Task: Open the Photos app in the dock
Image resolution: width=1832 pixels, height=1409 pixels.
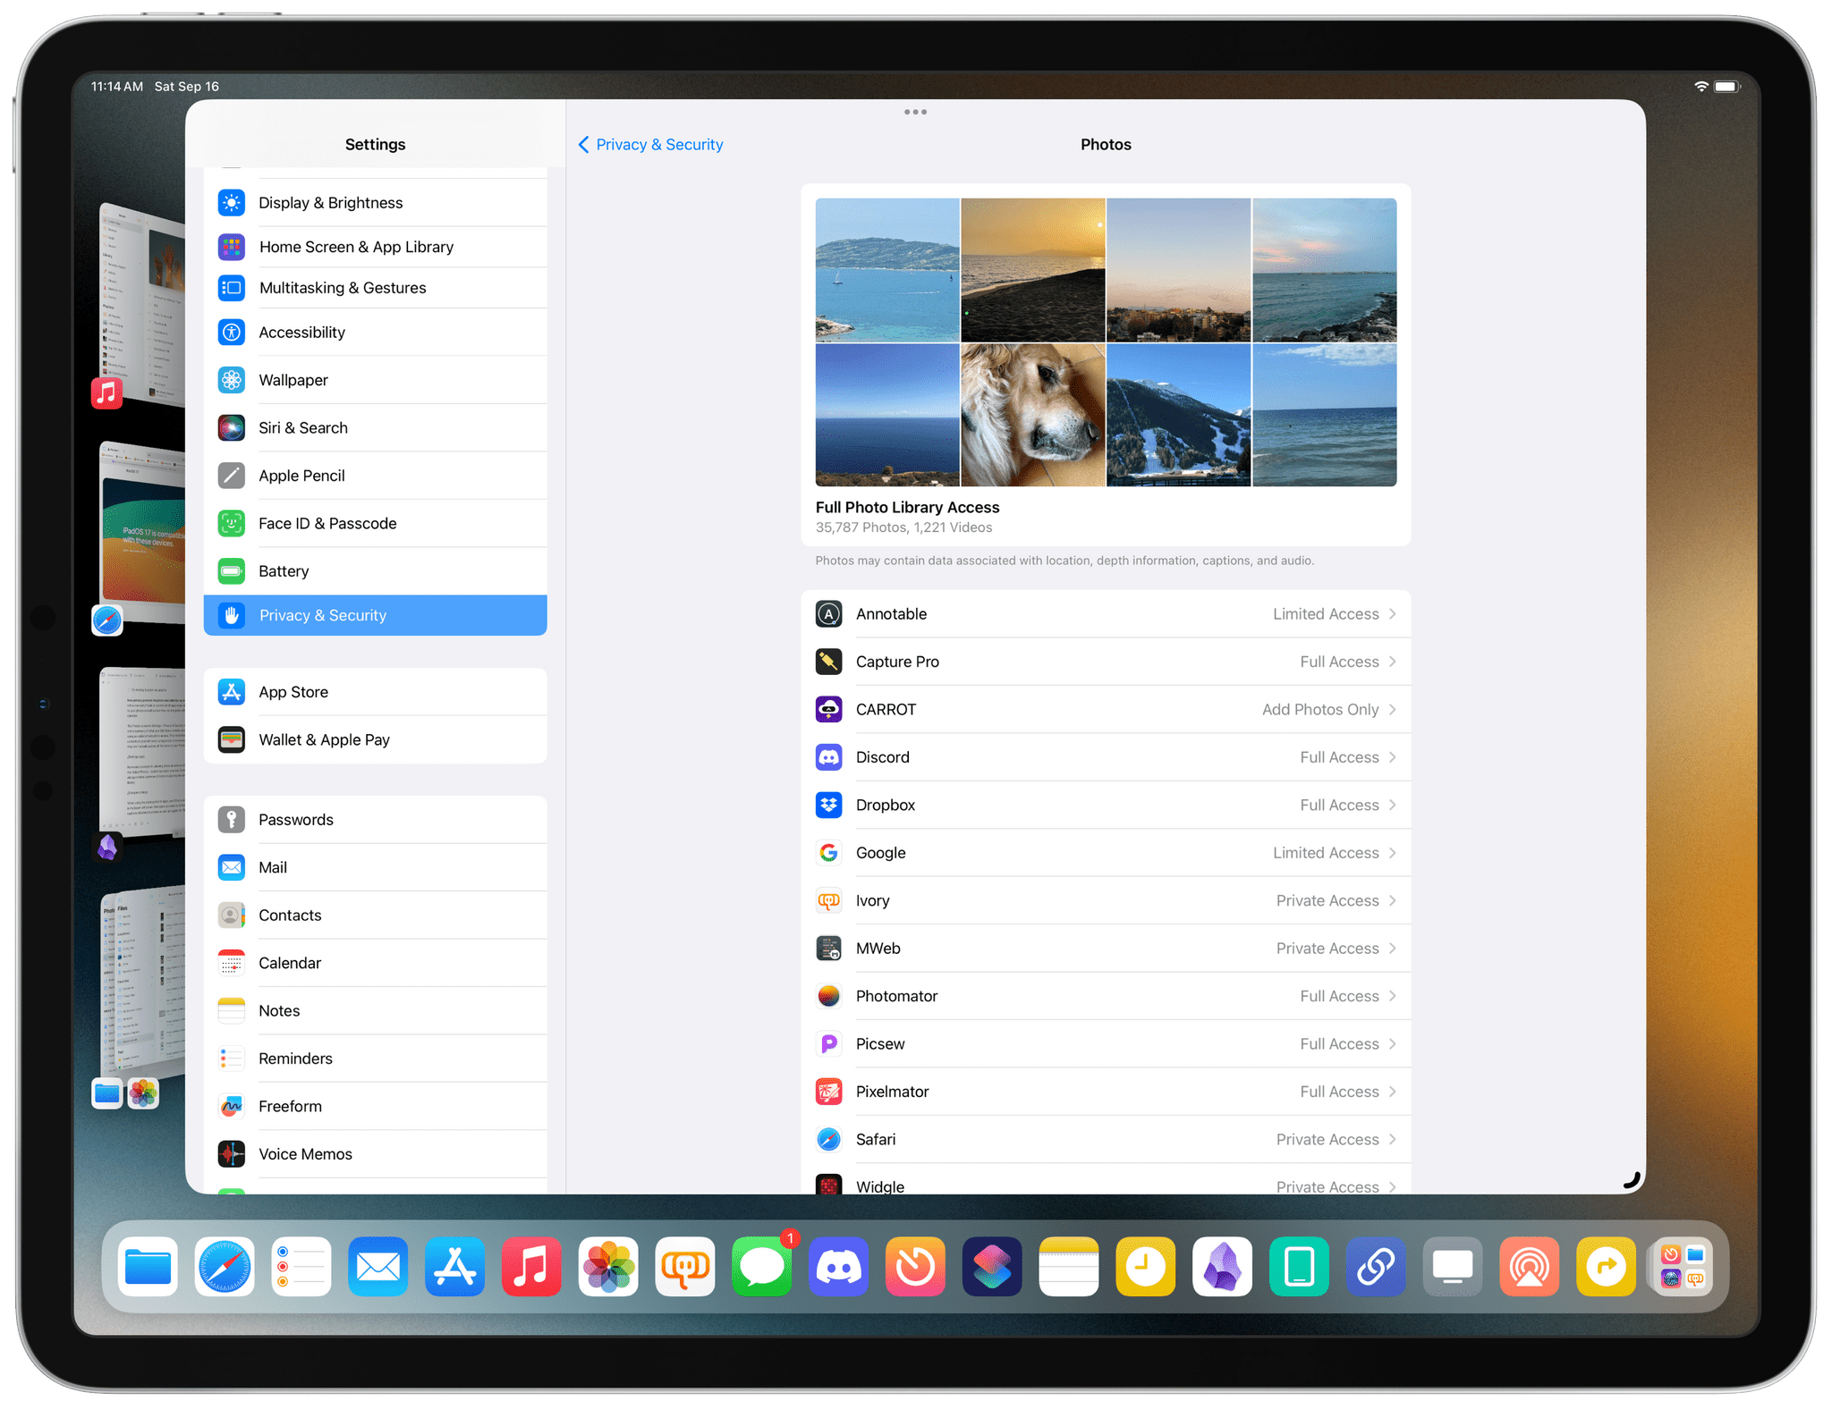Action: (608, 1267)
